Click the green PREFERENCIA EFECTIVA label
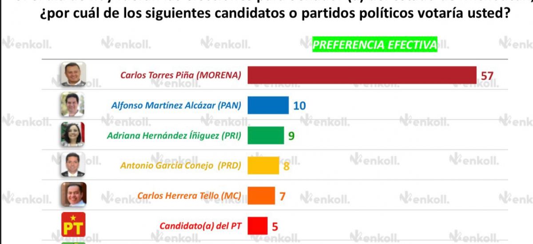Screen dimensions: 533x244 click(x=375, y=45)
